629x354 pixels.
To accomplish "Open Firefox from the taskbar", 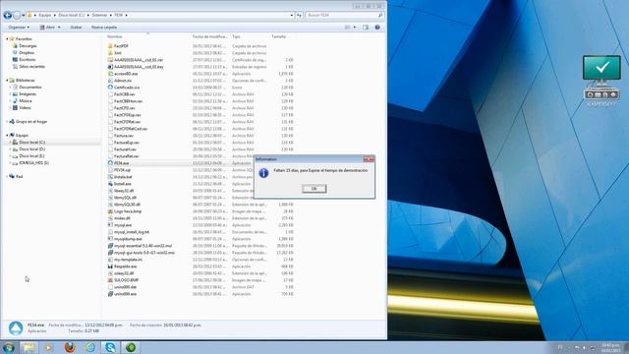I will click(x=70, y=347).
